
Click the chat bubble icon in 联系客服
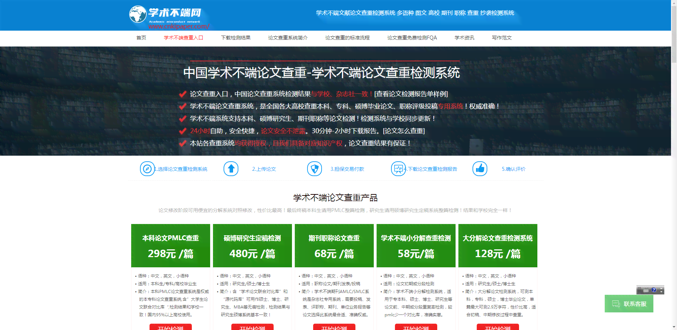(x=616, y=304)
